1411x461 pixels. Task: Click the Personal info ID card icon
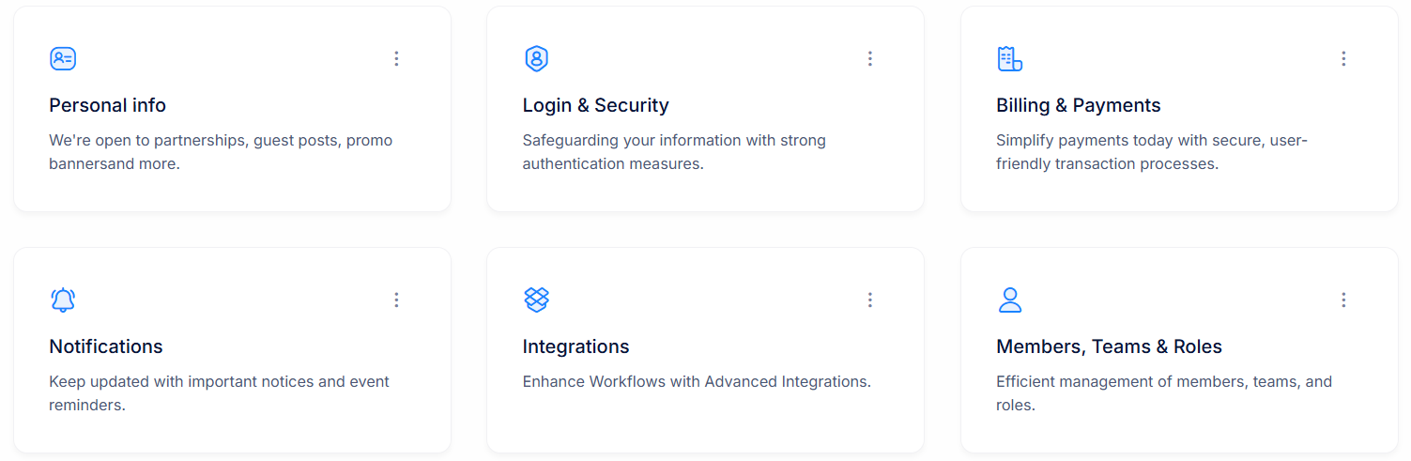coord(63,58)
